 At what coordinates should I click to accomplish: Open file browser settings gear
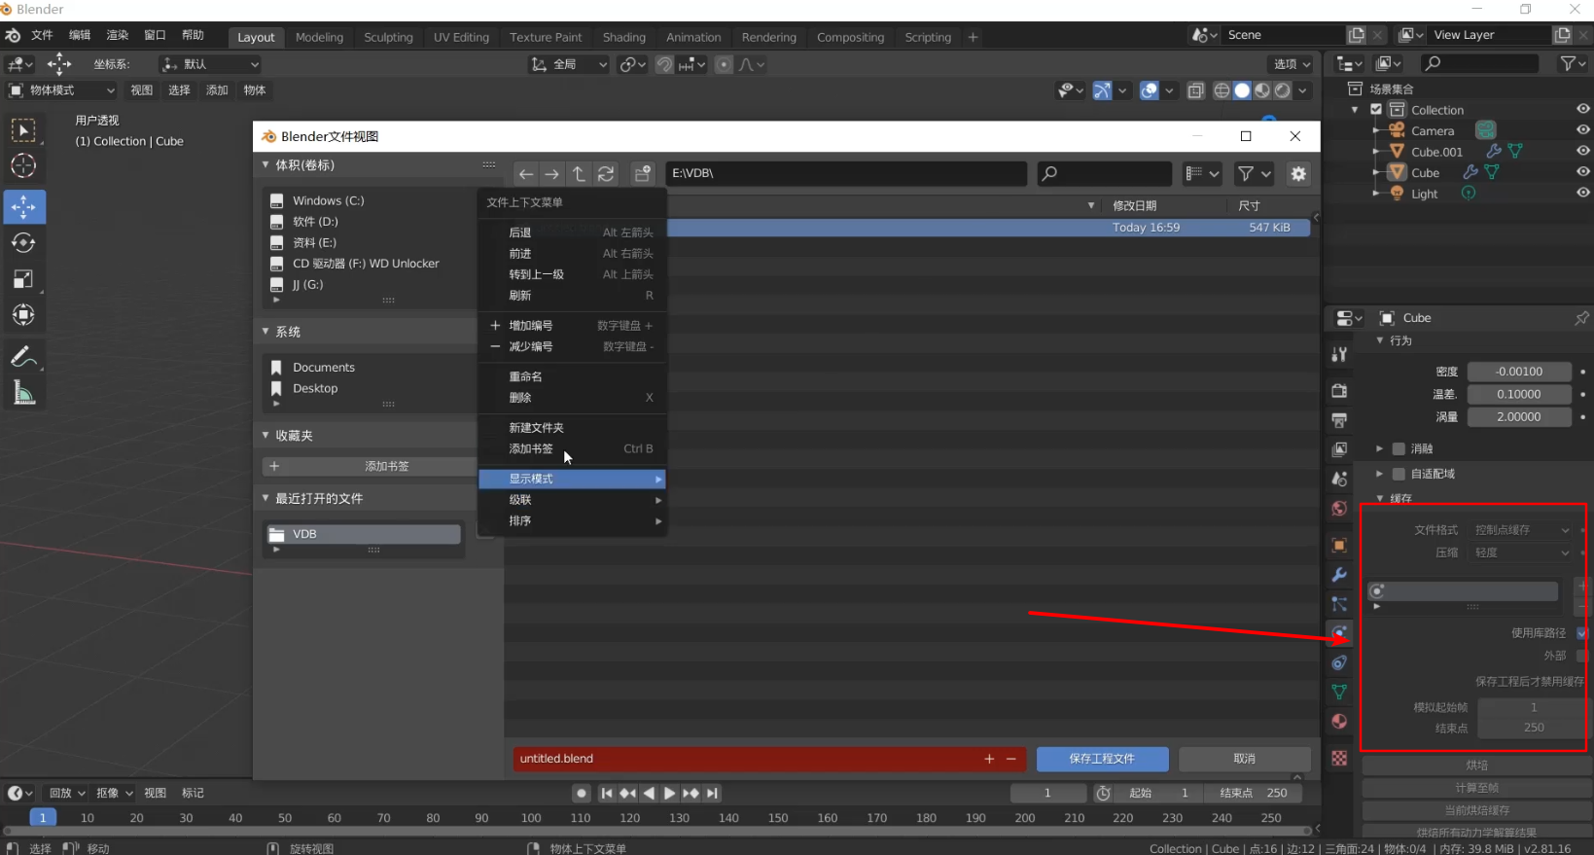(x=1298, y=174)
